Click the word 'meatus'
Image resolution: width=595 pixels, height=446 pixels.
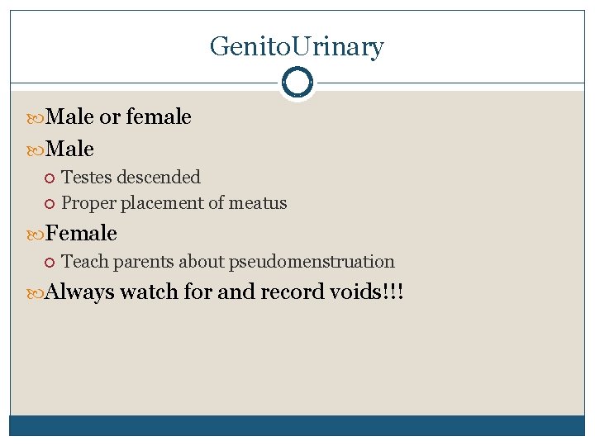coord(258,202)
